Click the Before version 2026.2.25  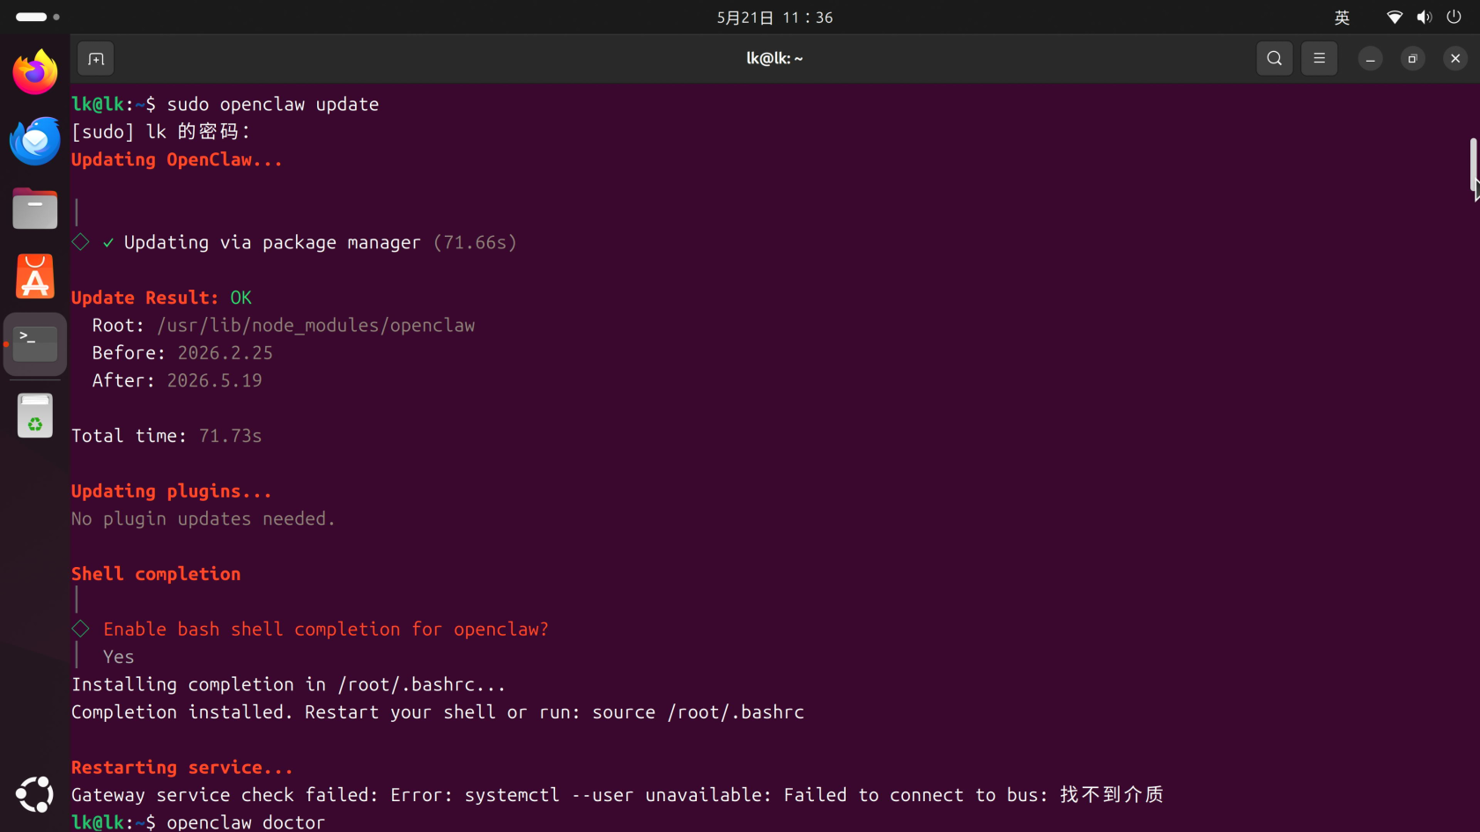226,353
